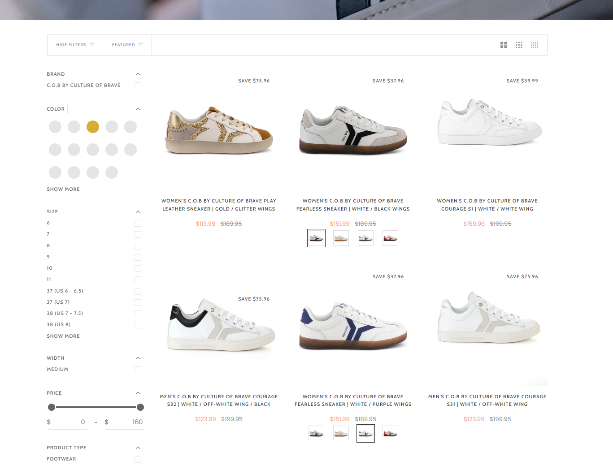The width and height of the screenshot is (613, 465).
Task: Select the size 10 checkbox
Action: 138,269
